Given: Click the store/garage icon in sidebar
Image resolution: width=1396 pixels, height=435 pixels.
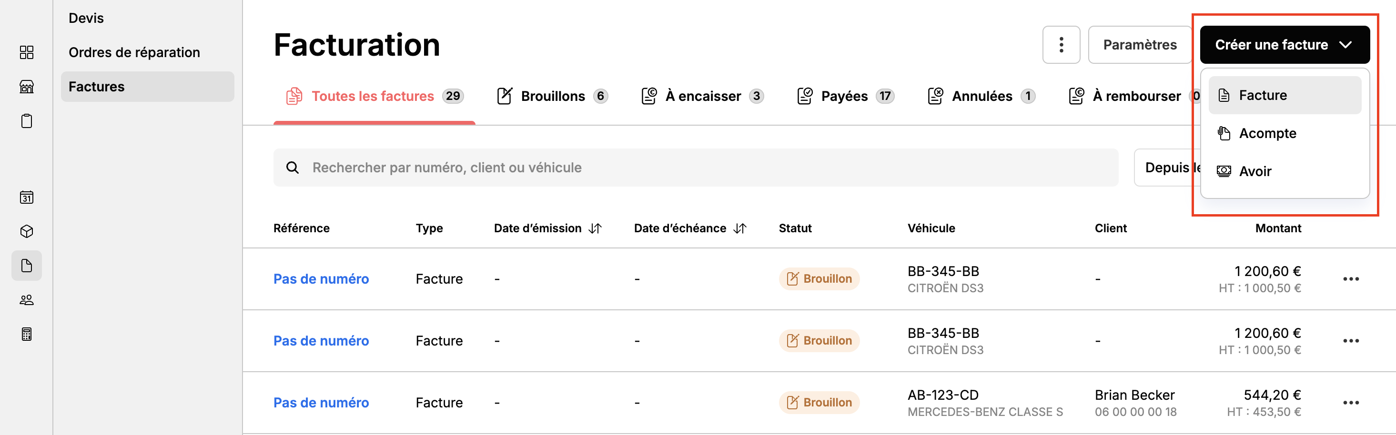Looking at the screenshot, I should point(27,87).
